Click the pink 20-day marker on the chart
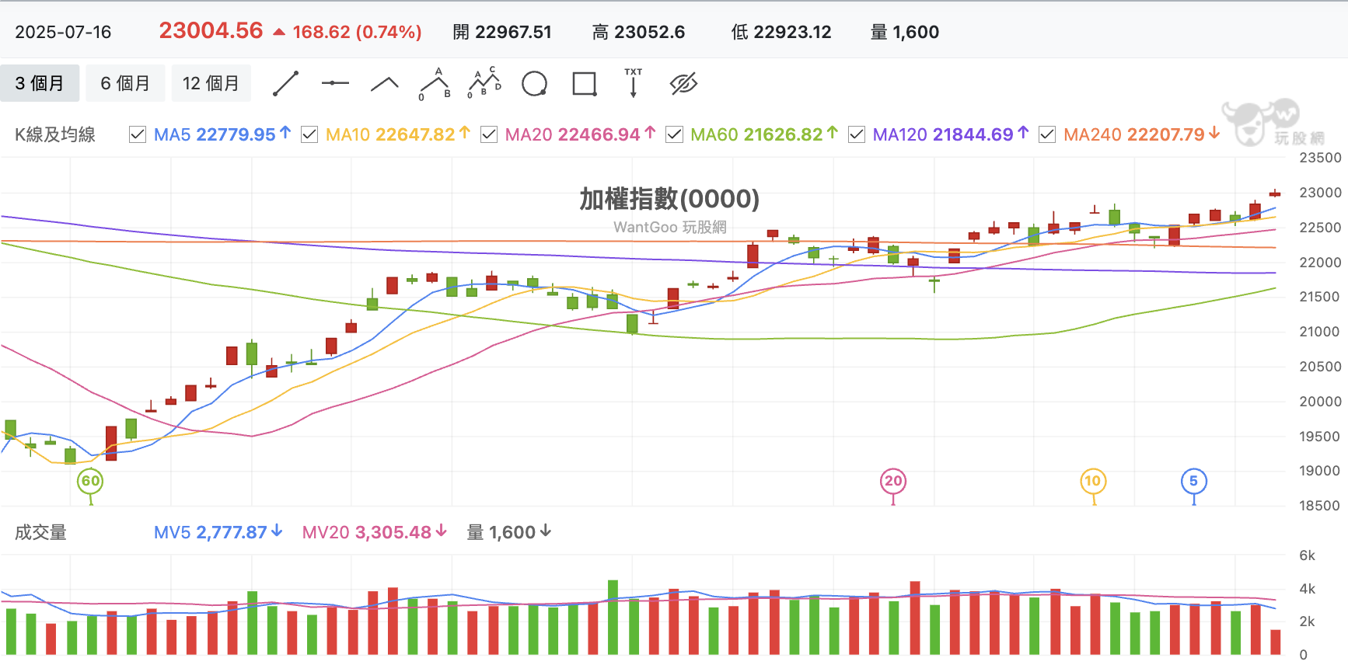 coord(893,481)
